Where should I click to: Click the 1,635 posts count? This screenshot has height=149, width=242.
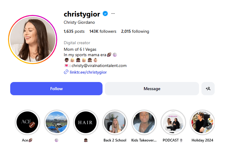point(74,31)
